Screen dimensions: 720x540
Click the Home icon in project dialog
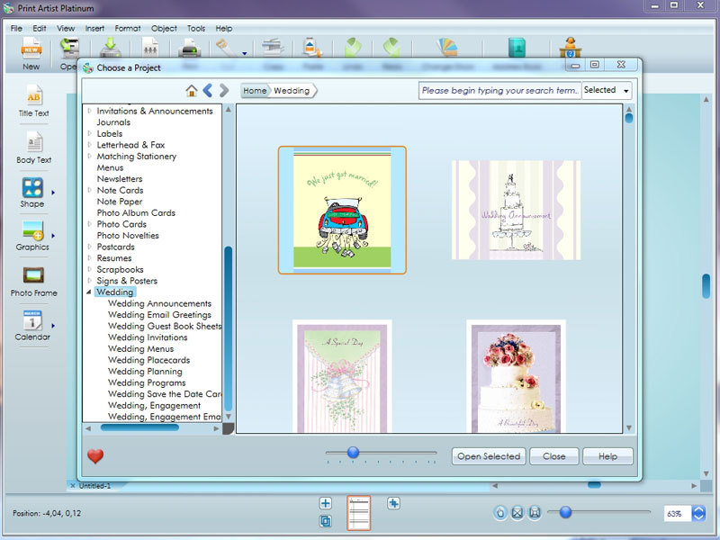coord(192,91)
